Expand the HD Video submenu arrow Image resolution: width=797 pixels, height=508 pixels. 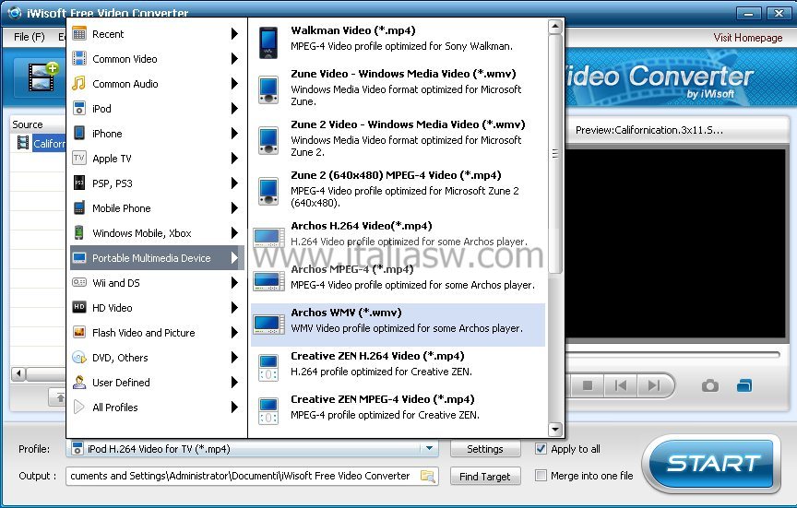(x=234, y=308)
